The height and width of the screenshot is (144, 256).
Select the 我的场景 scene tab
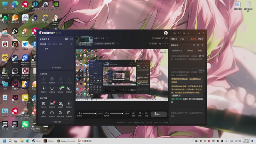[x=43, y=44]
